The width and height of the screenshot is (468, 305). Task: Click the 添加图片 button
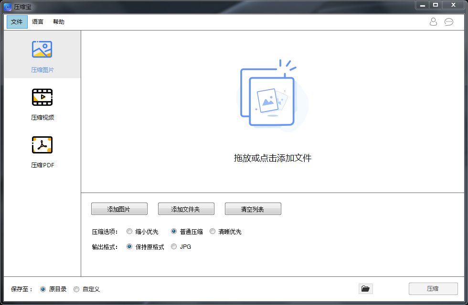(x=119, y=209)
